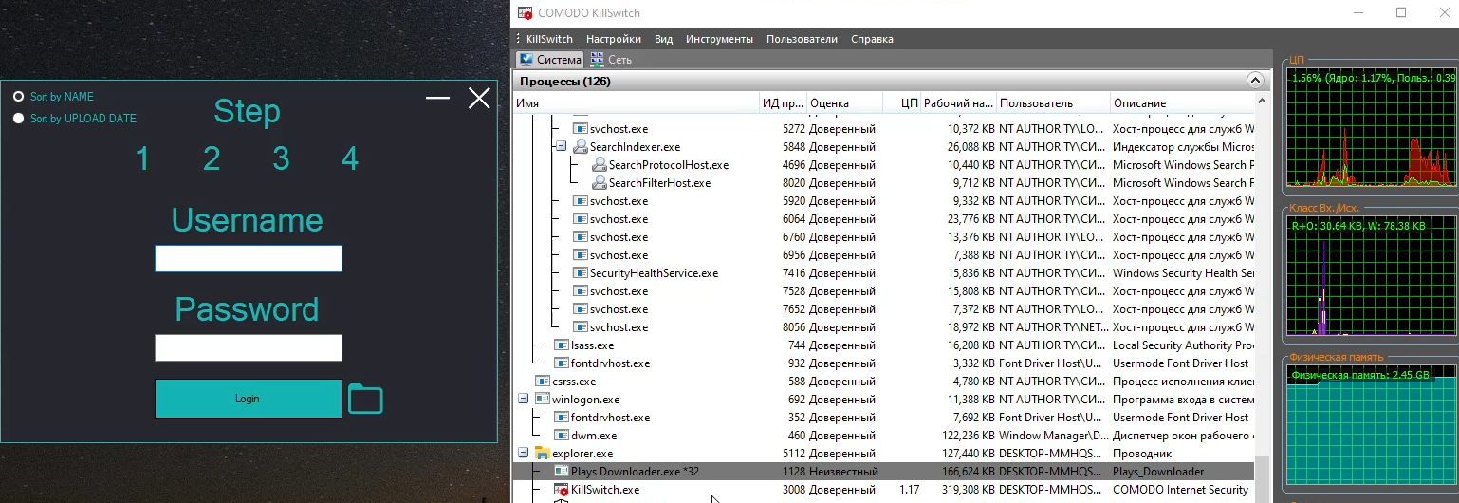Go to Step 2
The height and width of the screenshot is (503, 1459).
(212, 158)
